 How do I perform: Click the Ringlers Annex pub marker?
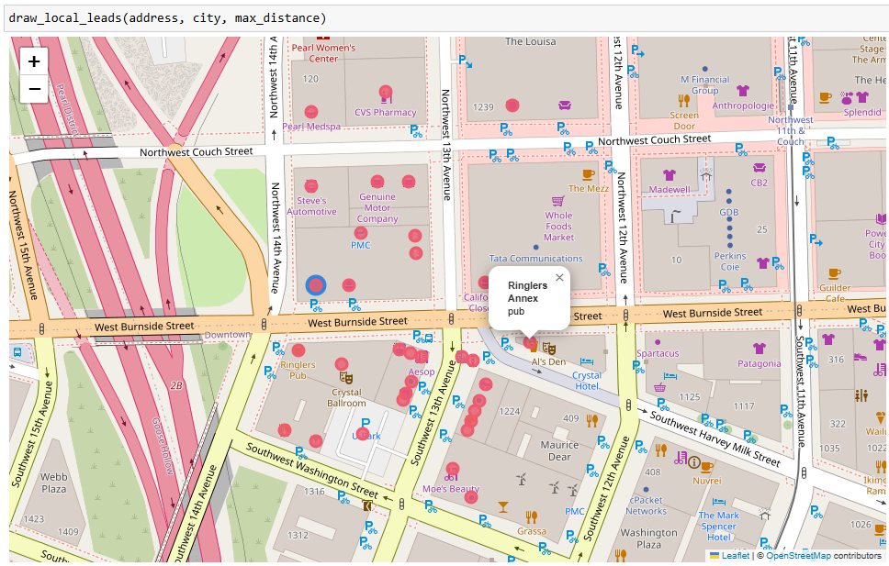pos(530,342)
